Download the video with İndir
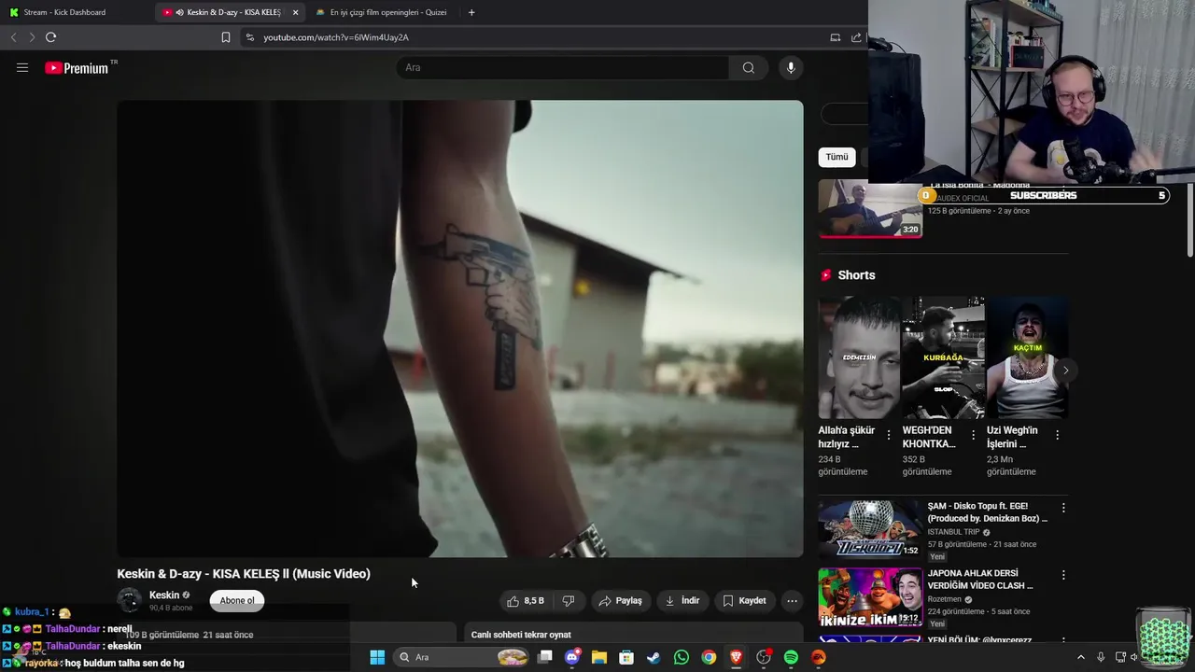The height and width of the screenshot is (672, 1195). click(682, 600)
